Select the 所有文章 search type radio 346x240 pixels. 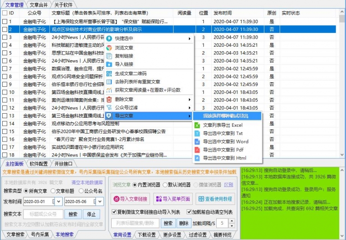coord(26,191)
